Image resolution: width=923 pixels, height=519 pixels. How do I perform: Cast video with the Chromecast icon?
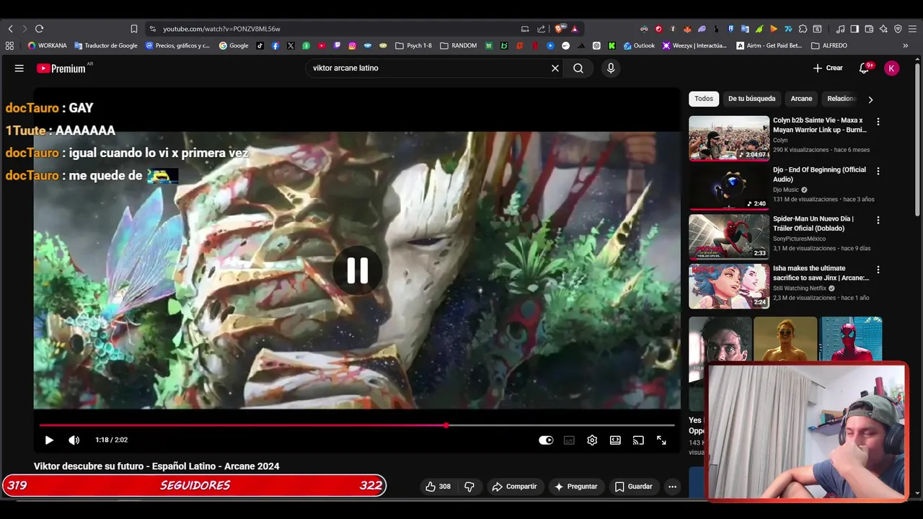tap(638, 440)
